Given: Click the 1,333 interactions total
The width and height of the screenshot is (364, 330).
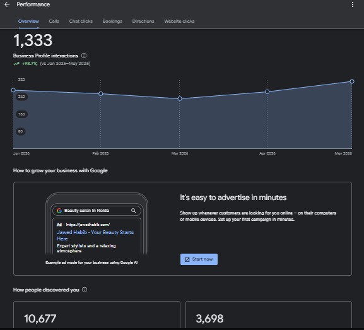Looking at the screenshot, I should pyautogui.click(x=33, y=40).
